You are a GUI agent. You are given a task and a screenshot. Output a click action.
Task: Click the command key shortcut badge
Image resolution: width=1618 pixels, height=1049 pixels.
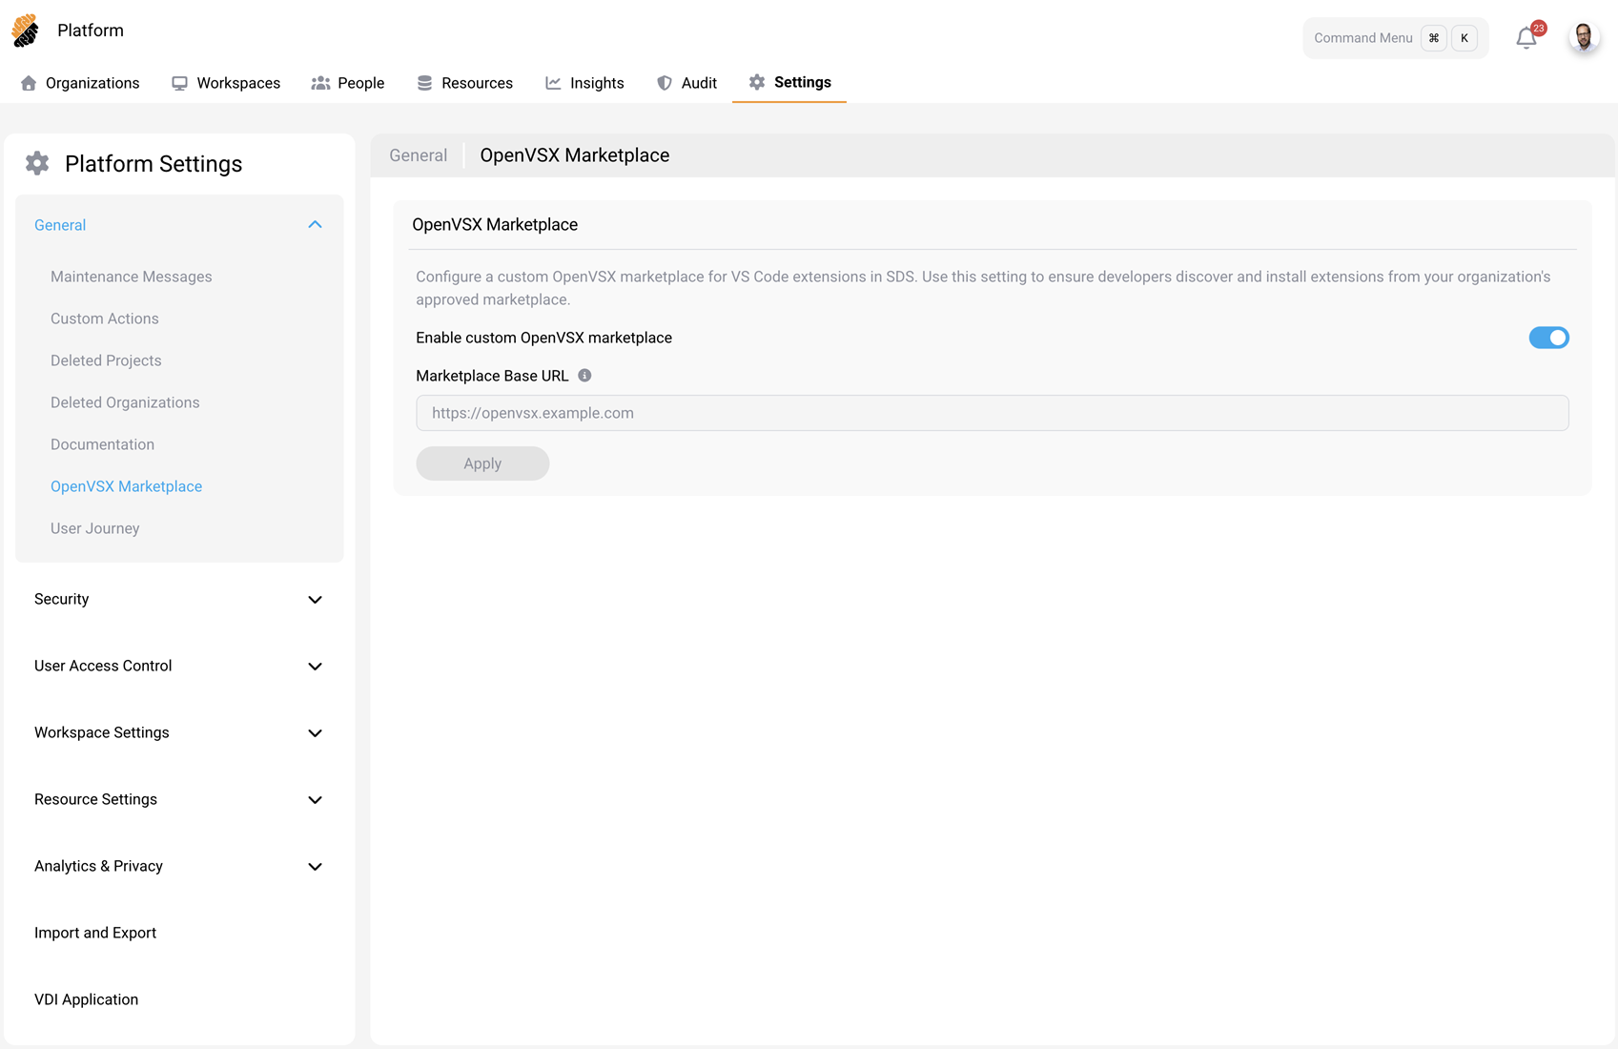click(x=1434, y=38)
